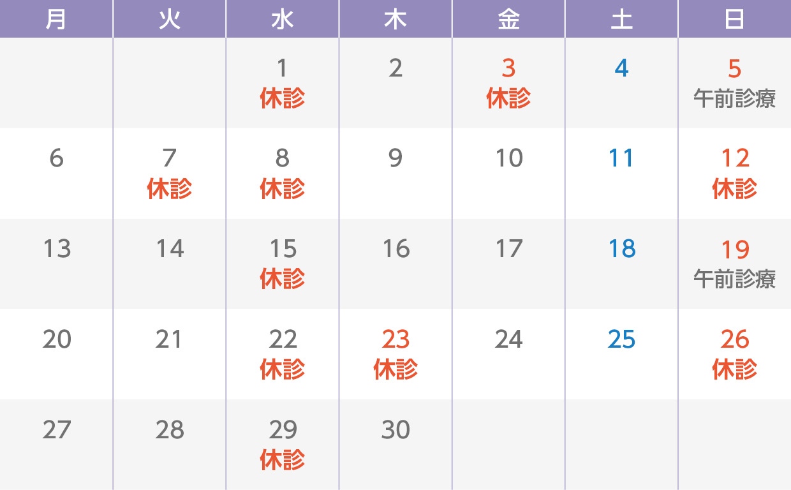Select the 日 (Sunday) column header
The height and width of the screenshot is (490, 791).
[x=735, y=19]
